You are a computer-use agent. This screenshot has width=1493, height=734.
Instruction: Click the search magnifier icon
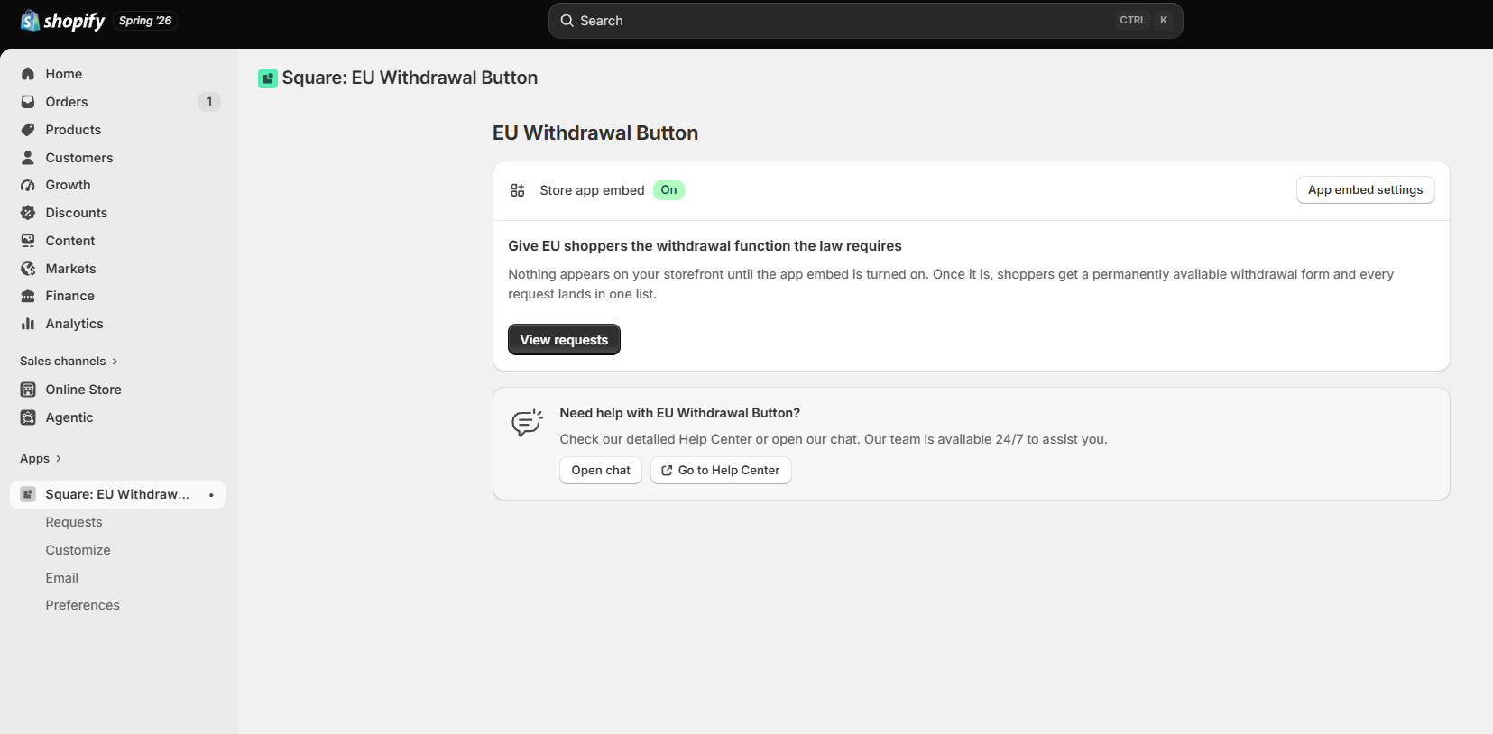[567, 21]
